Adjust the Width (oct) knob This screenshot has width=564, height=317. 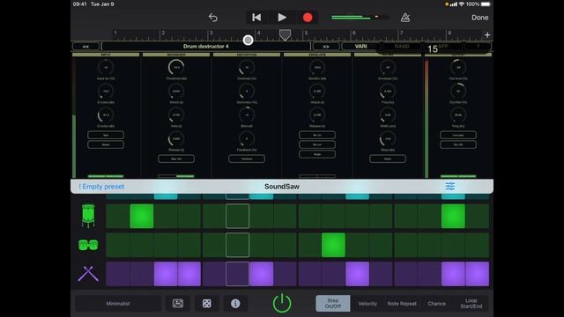tap(388, 115)
